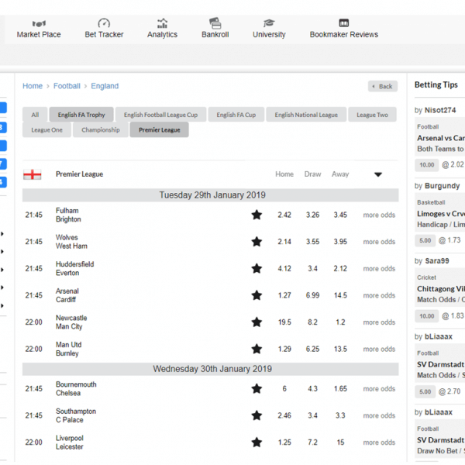The width and height of the screenshot is (465, 465).
Task: Open more odds for Arsenal vs Cardiff
Action: (379, 296)
